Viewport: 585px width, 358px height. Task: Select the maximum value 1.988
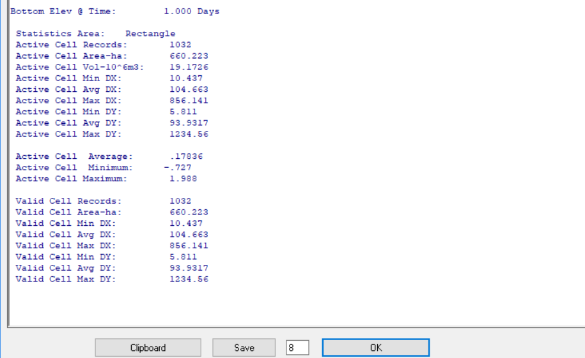(183, 179)
